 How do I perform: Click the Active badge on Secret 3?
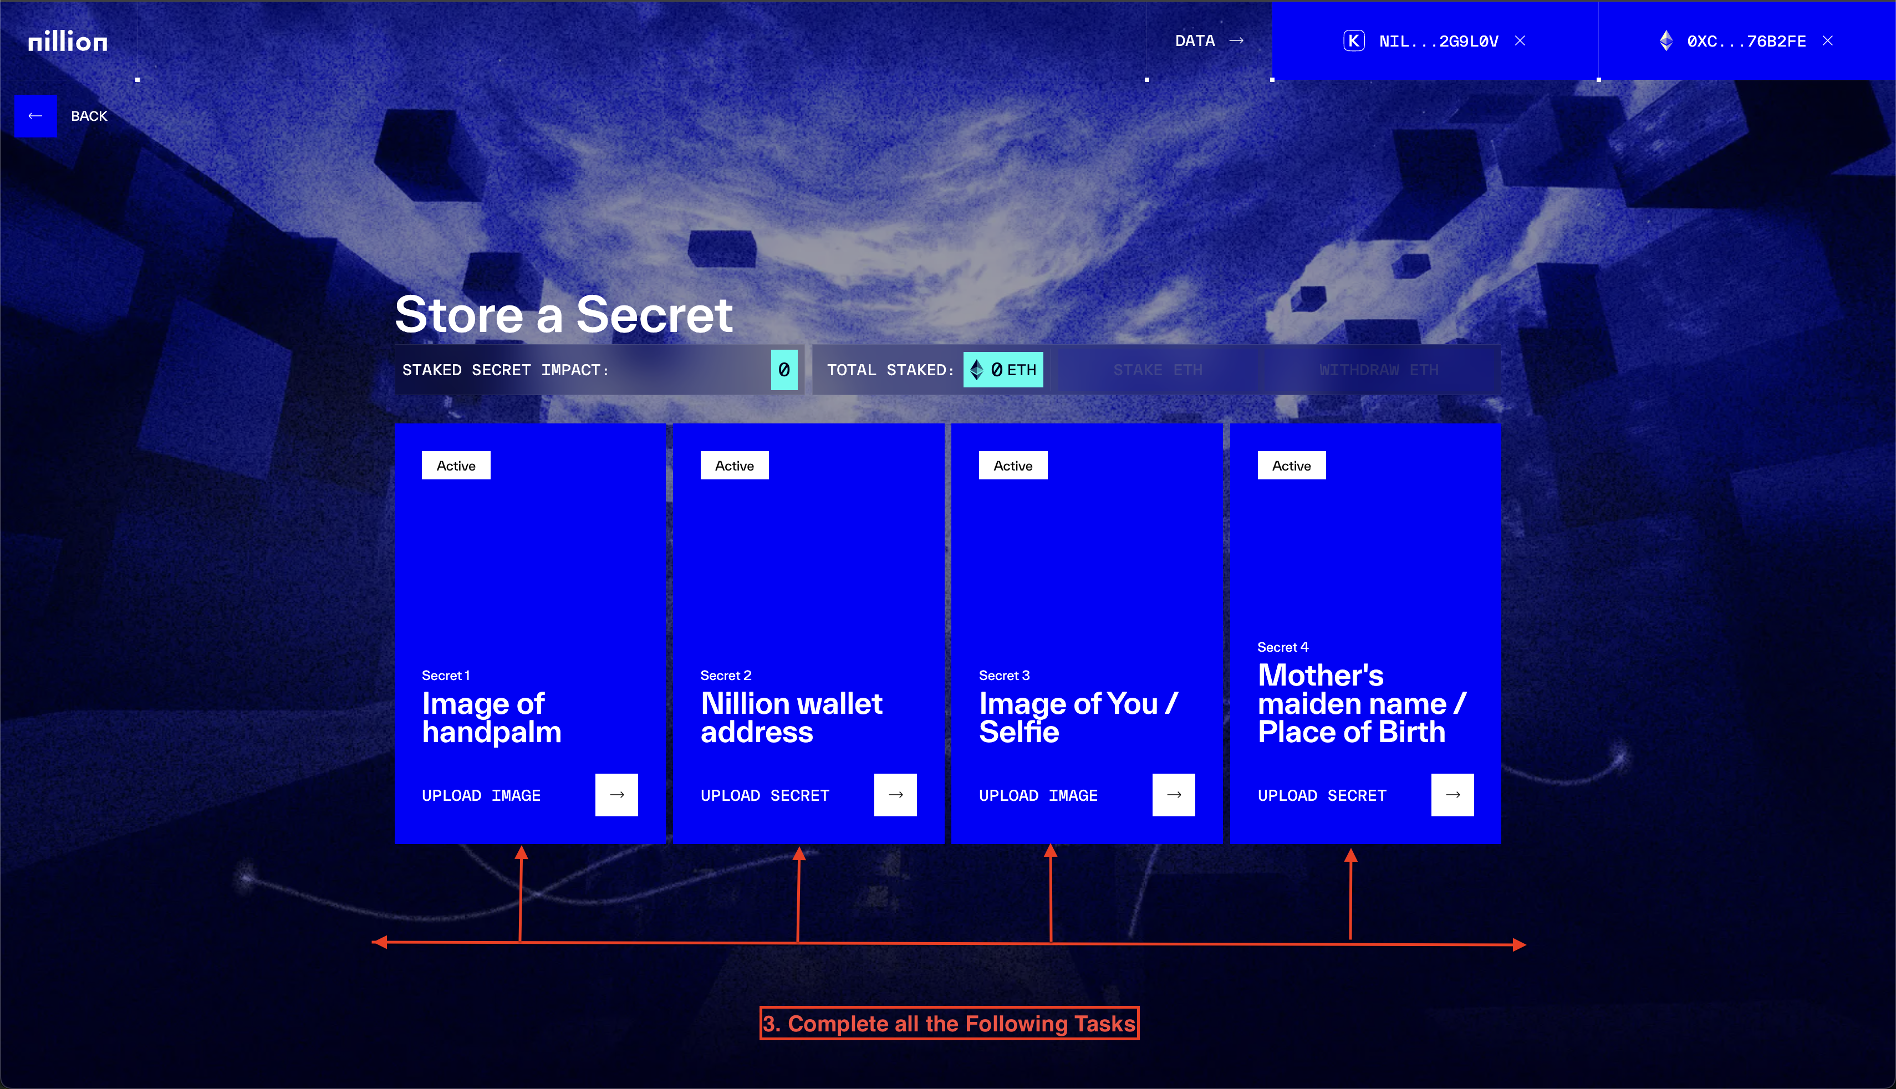(1012, 465)
